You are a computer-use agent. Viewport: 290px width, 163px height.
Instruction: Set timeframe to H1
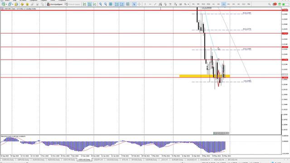(x=213, y=4)
